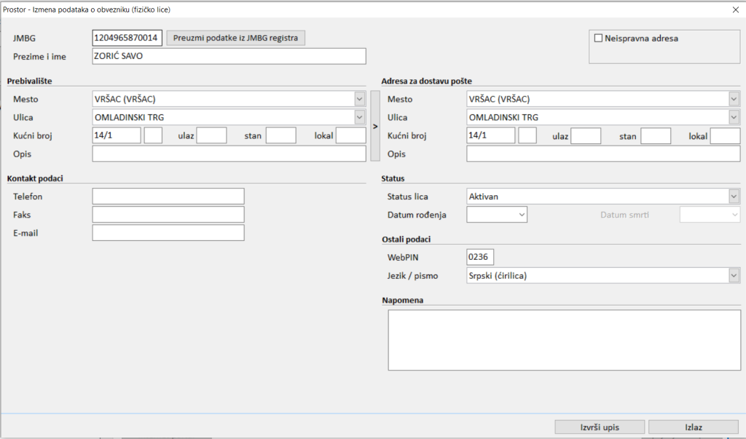The width and height of the screenshot is (746, 439).
Task: Click the copy address arrow button
Action: (x=375, y=126)
